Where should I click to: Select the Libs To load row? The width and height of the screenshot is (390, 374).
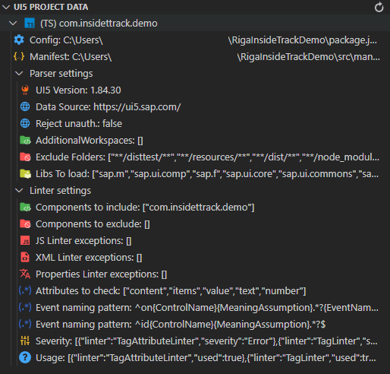click(195, 174)
